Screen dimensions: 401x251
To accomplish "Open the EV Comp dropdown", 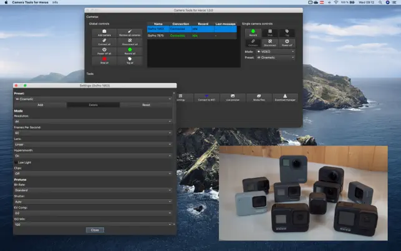I will (93, 213).
